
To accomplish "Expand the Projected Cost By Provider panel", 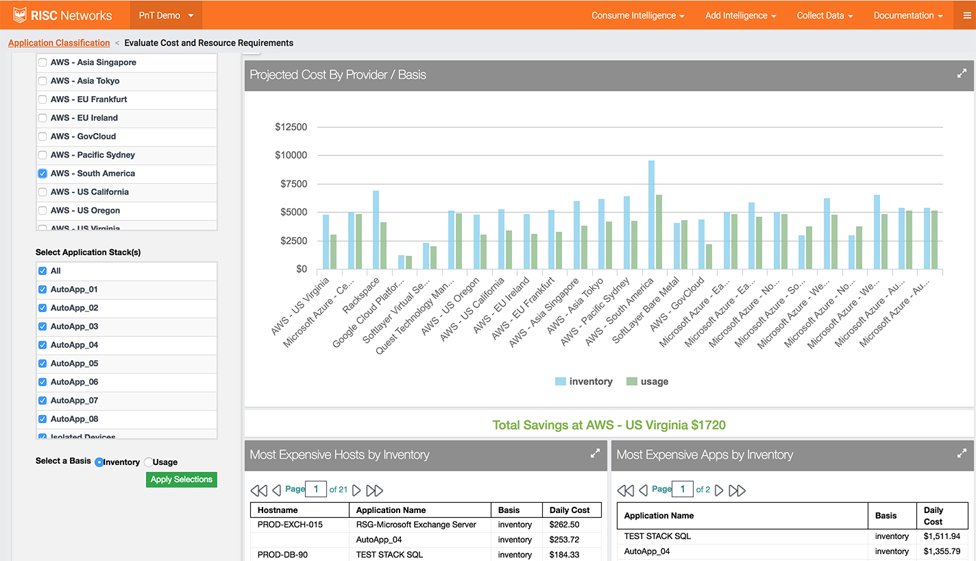I will [x=962, y=74].
